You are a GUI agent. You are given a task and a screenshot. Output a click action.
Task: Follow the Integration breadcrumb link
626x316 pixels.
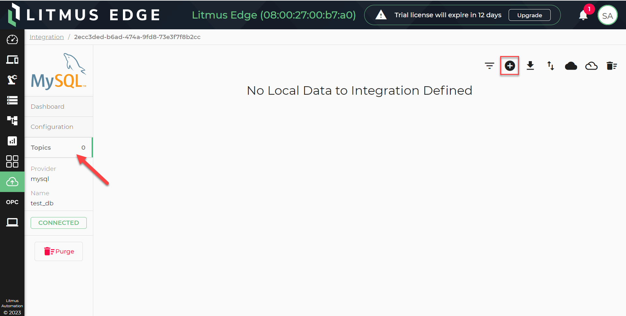[x=47, y=37]
